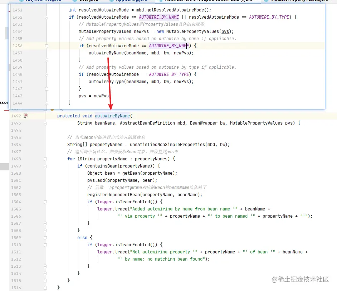Click "Not autowiring property" string literal

163,252
